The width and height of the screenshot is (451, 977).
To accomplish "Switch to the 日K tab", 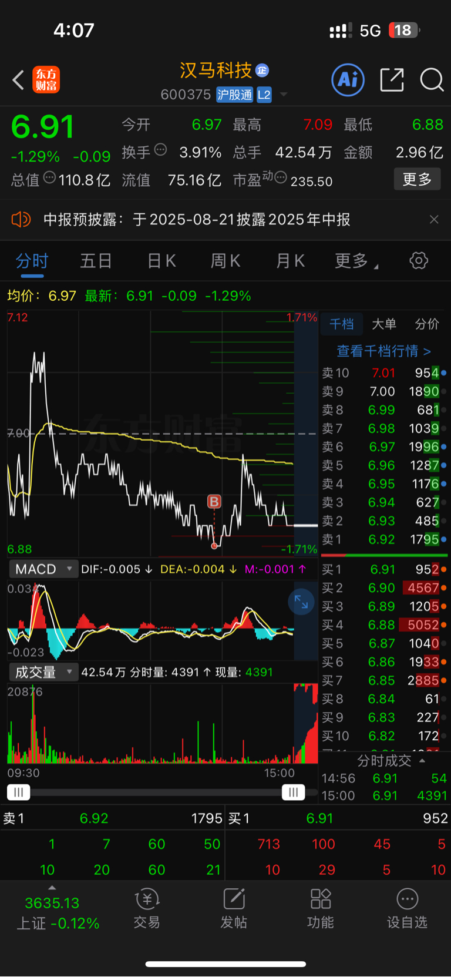I will 161,261.
